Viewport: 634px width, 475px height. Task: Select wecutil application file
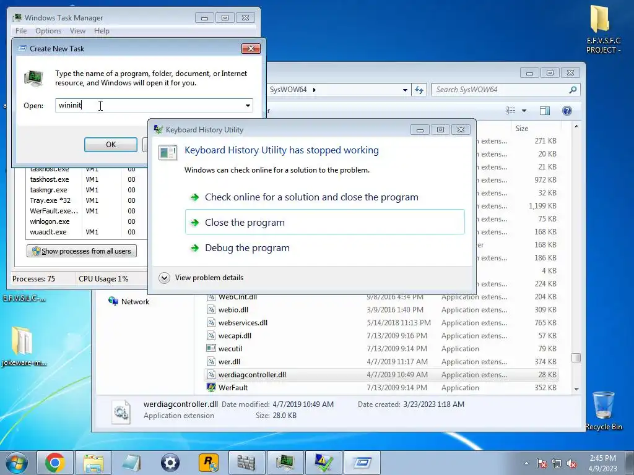[230, 349]
